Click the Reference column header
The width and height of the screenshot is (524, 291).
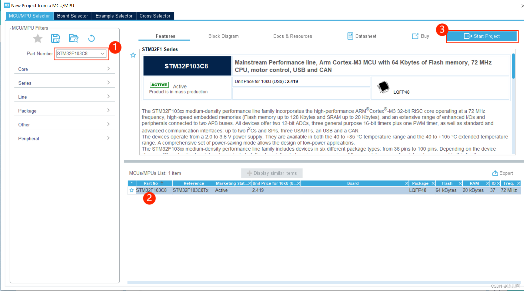(x=194, y=183)
